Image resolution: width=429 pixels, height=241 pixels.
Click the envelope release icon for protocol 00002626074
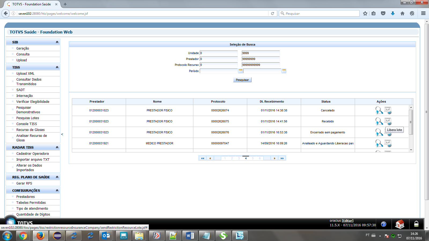388,110
